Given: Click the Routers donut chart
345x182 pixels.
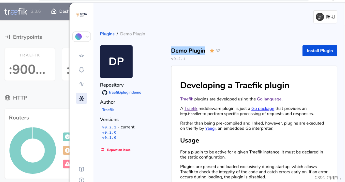Looking at the screenshot, I should point(33,150).
